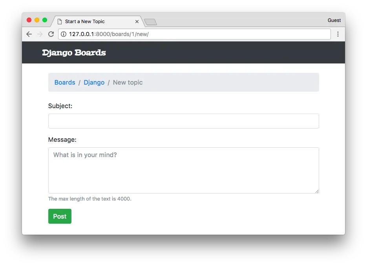The image size is (367, 266).
Task: Click inside the Subject input field
Action: [183, 121]
